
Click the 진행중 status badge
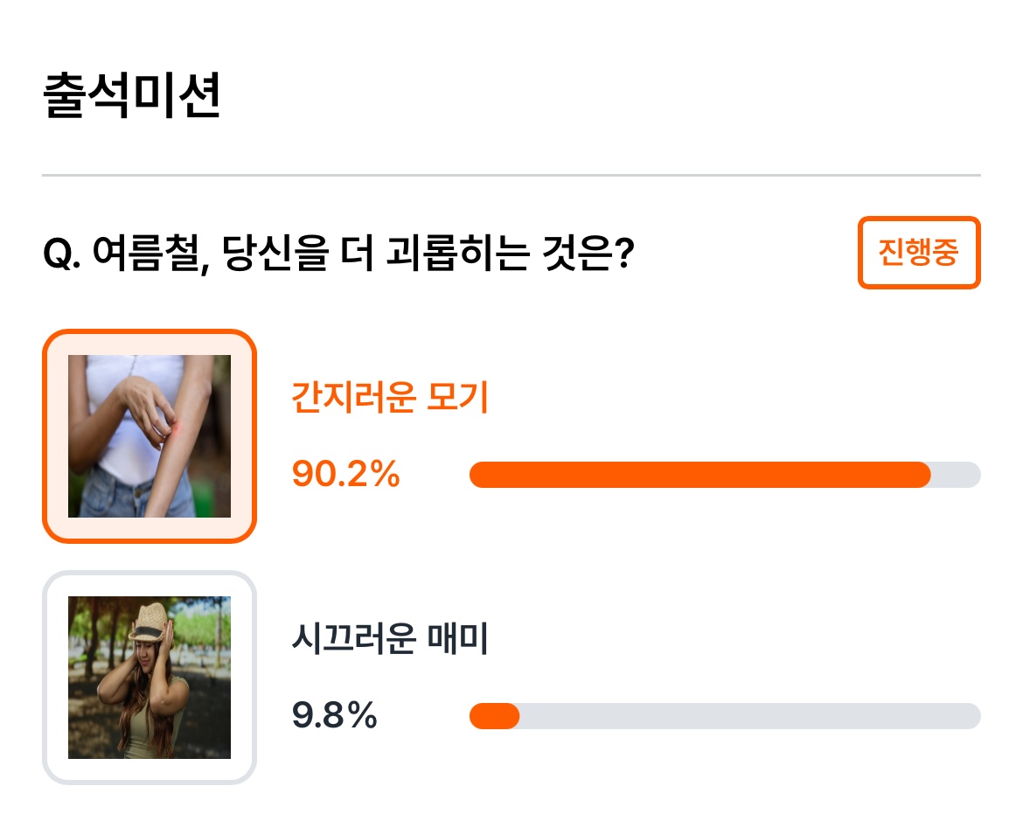pos(919,253)
